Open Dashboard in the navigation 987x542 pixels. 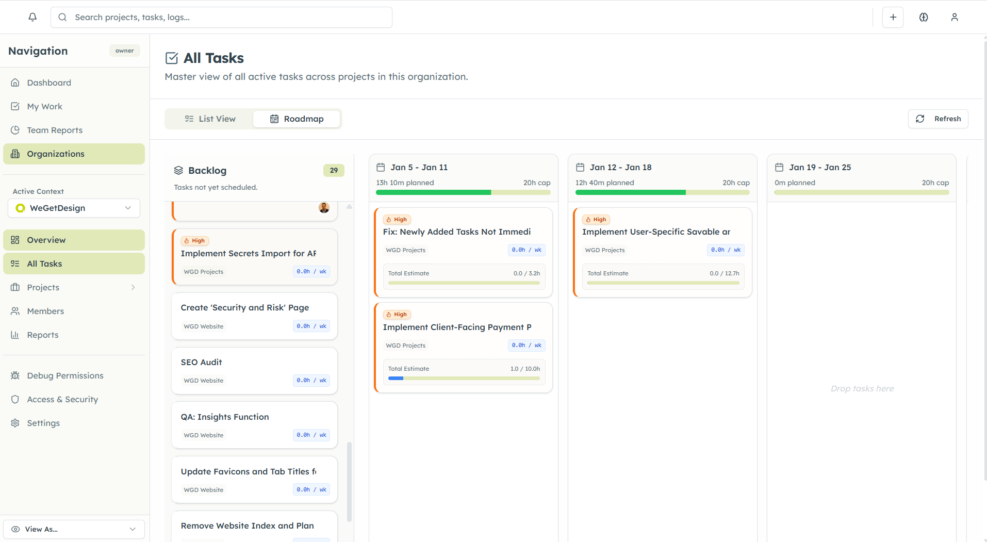pyautogui.click(x=49, y=83)
